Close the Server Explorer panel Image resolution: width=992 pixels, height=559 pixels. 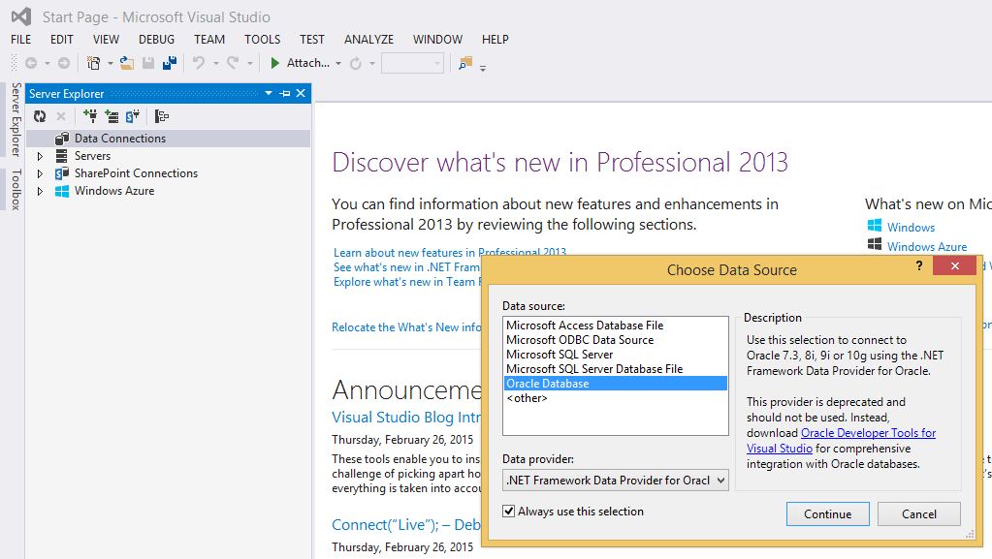point(302,94)
